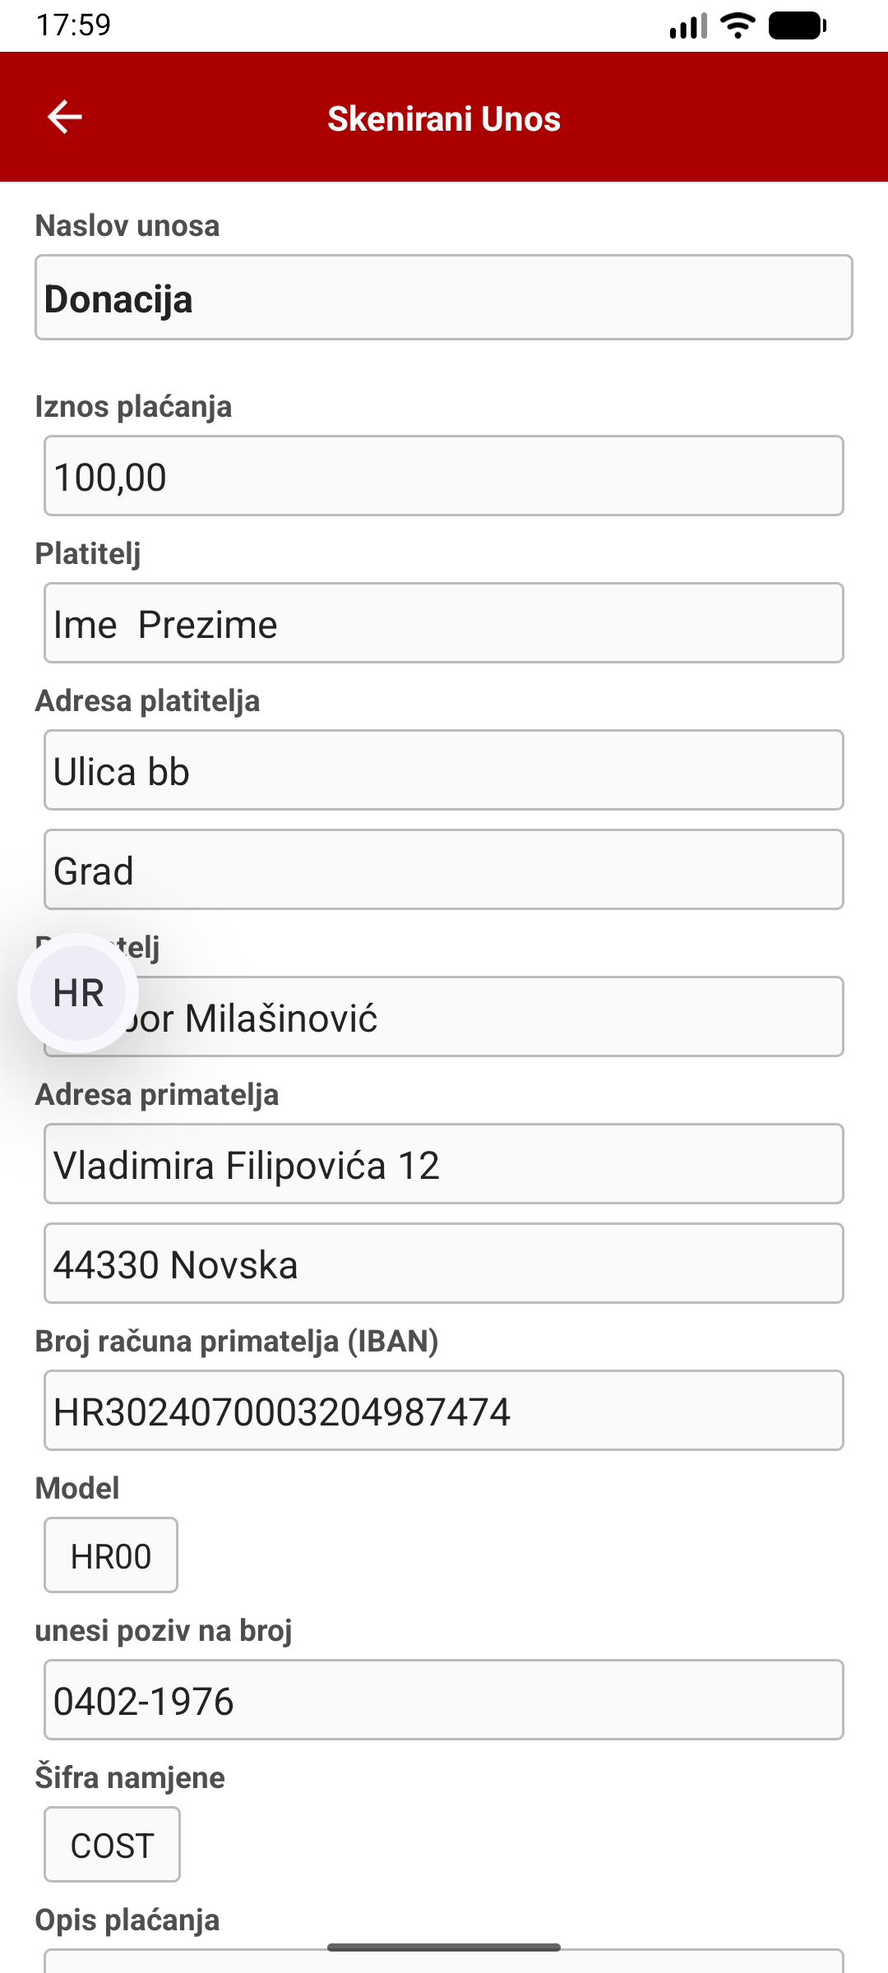Tap the 44330 Novska field
The height and width of the screenshot is (1973, 888).
(x=444, y=1264)
